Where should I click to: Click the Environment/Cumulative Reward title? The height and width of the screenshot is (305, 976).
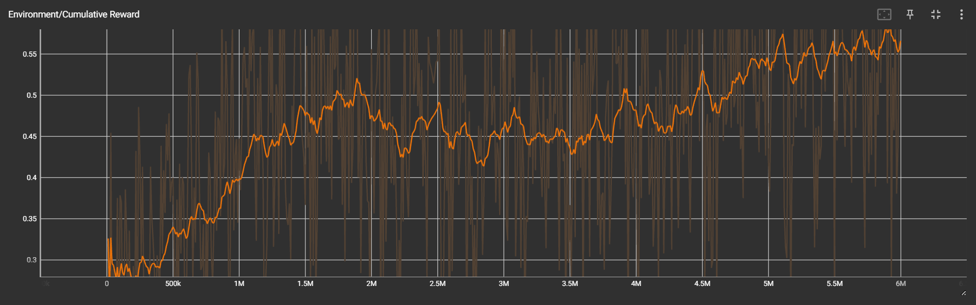(74, 14)
